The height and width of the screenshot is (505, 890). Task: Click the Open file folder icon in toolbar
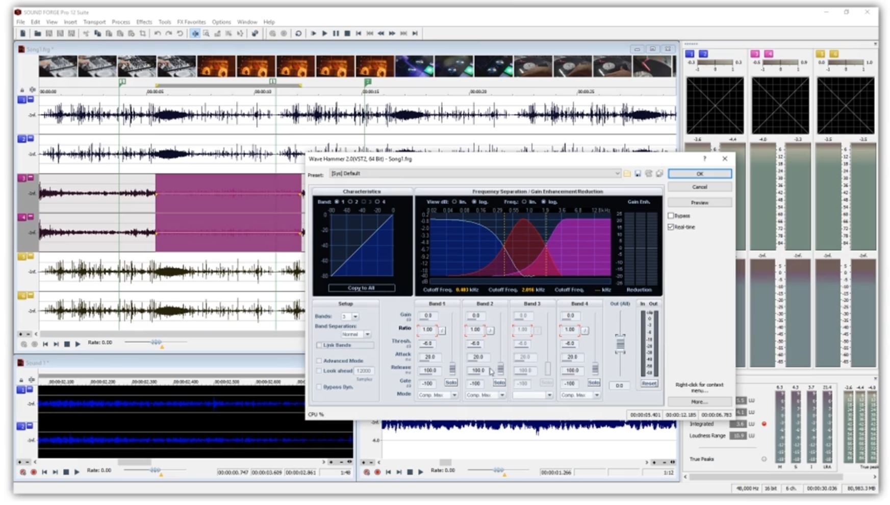[x=37, y=34]
